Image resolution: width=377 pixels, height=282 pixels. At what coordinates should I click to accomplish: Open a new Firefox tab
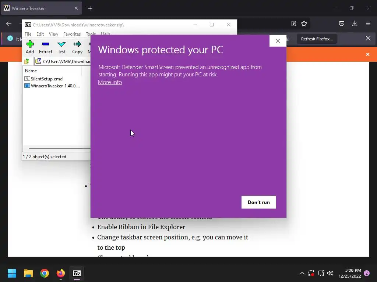[x=90, y=8]
